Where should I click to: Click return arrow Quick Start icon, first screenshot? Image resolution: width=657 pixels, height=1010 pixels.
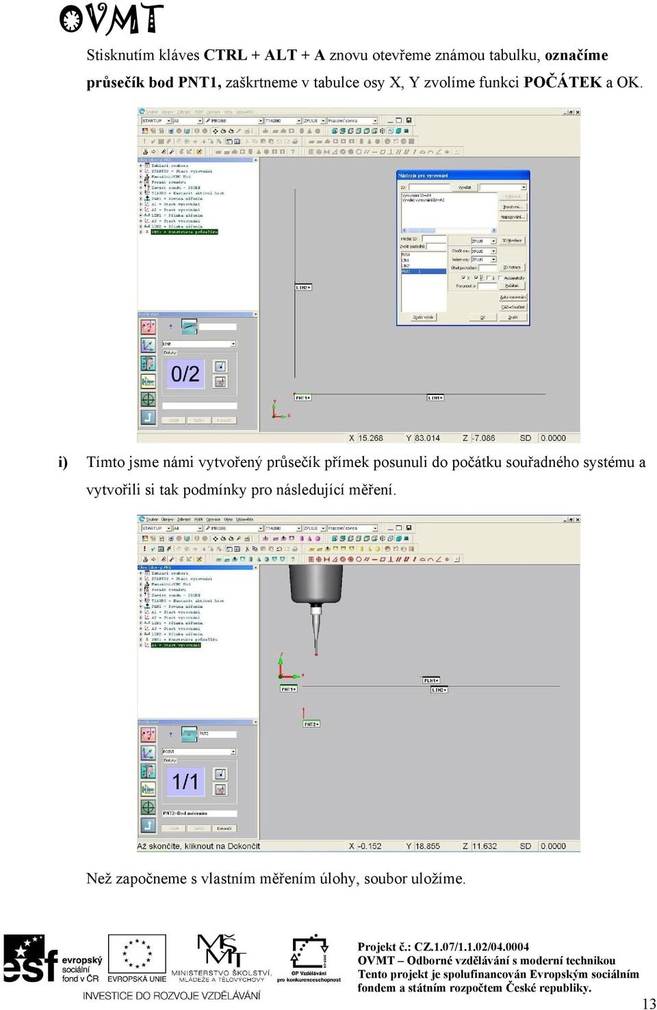pyautogui.click(x=148, y=417)
